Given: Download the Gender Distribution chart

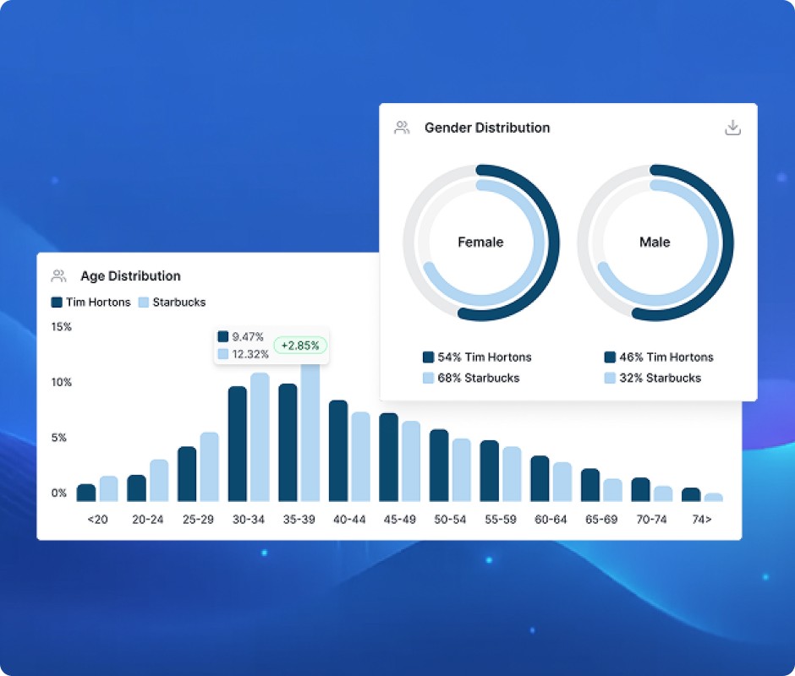Looking at the screenshot, I should tap(732, 128).
